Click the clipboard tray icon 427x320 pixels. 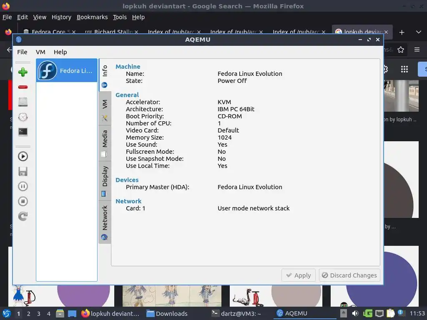click(x=390, y=313)
